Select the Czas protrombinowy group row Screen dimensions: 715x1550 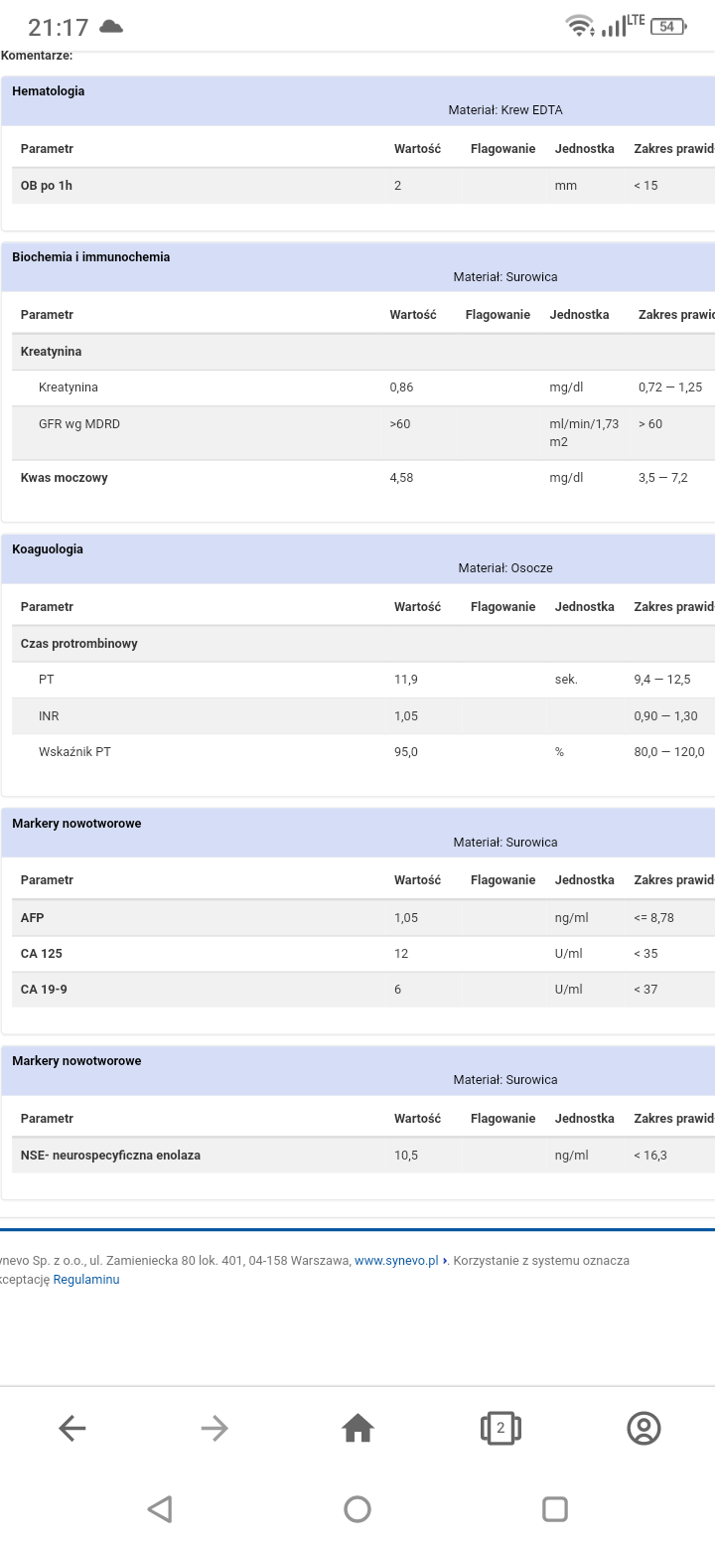(x=79, y=644)
